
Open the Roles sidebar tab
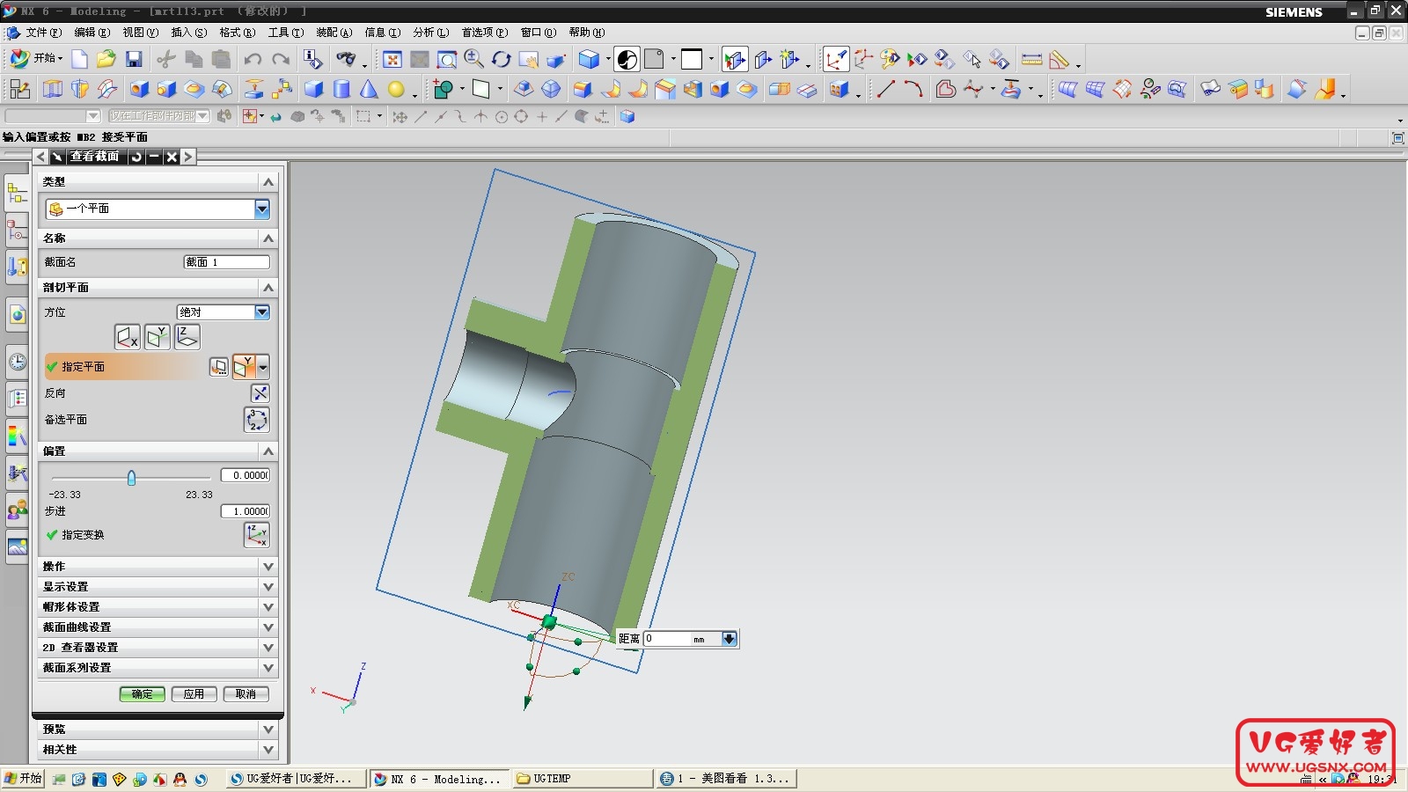pos(17,508)
